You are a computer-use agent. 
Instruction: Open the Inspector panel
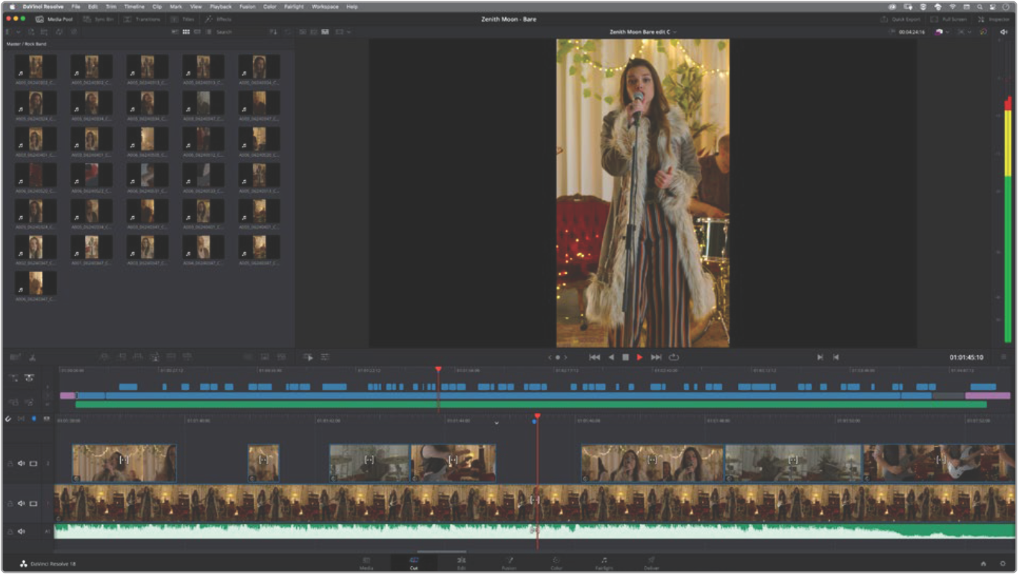(x=994, y=19)
